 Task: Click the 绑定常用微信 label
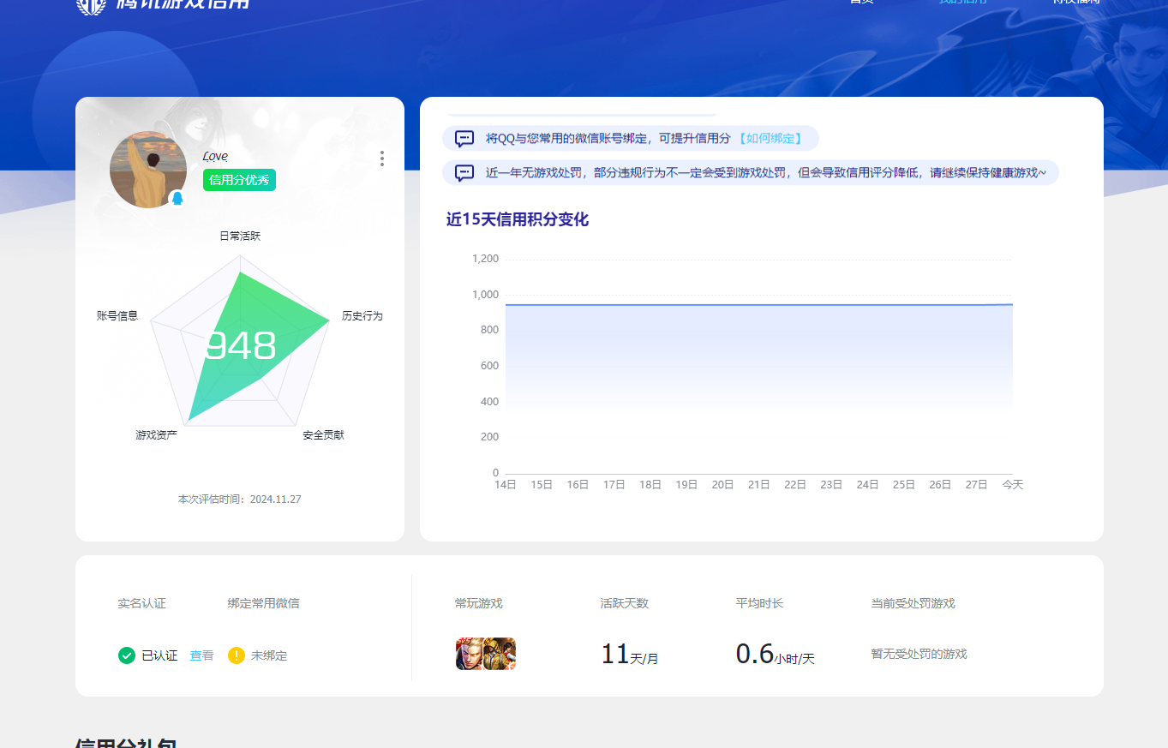coord(264,603)
